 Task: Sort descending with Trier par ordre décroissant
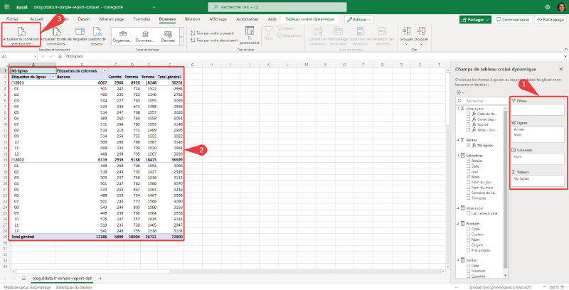tap(214, 41)
